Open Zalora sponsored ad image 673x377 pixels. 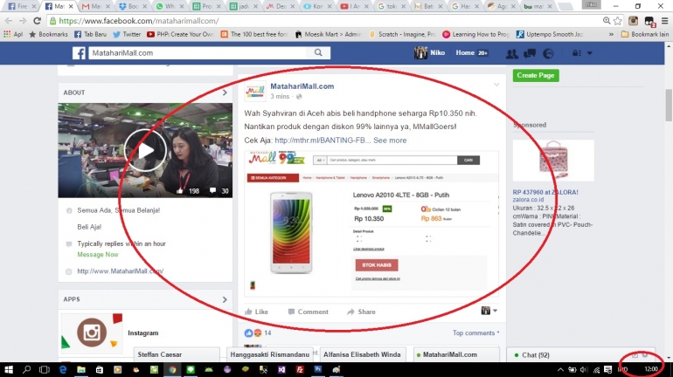coord(553,161)
